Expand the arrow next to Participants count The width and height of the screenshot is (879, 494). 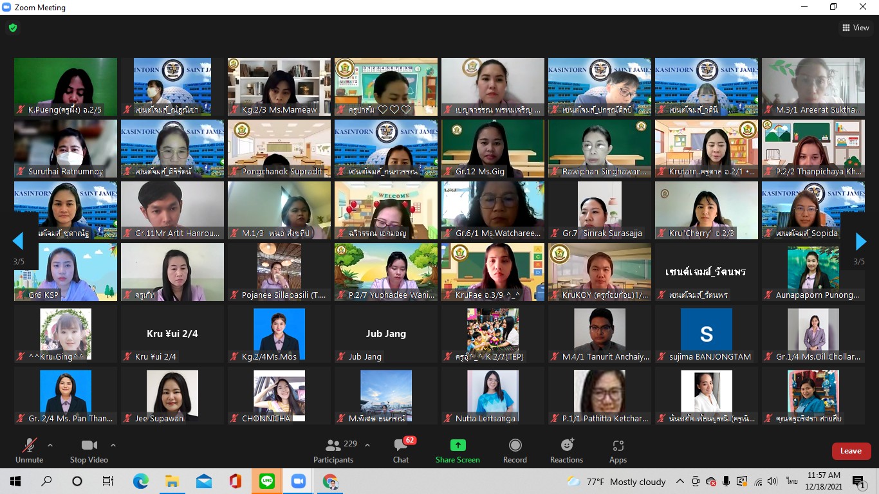tap(367, 445)
